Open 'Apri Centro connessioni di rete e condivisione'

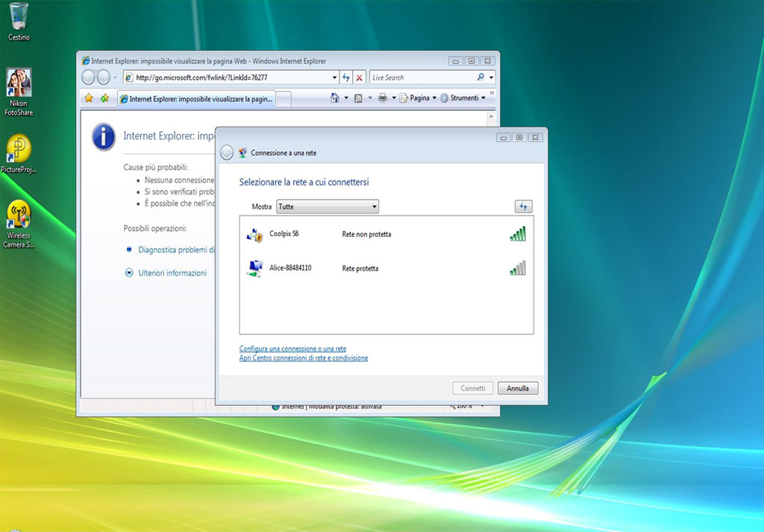pos(304,358)
